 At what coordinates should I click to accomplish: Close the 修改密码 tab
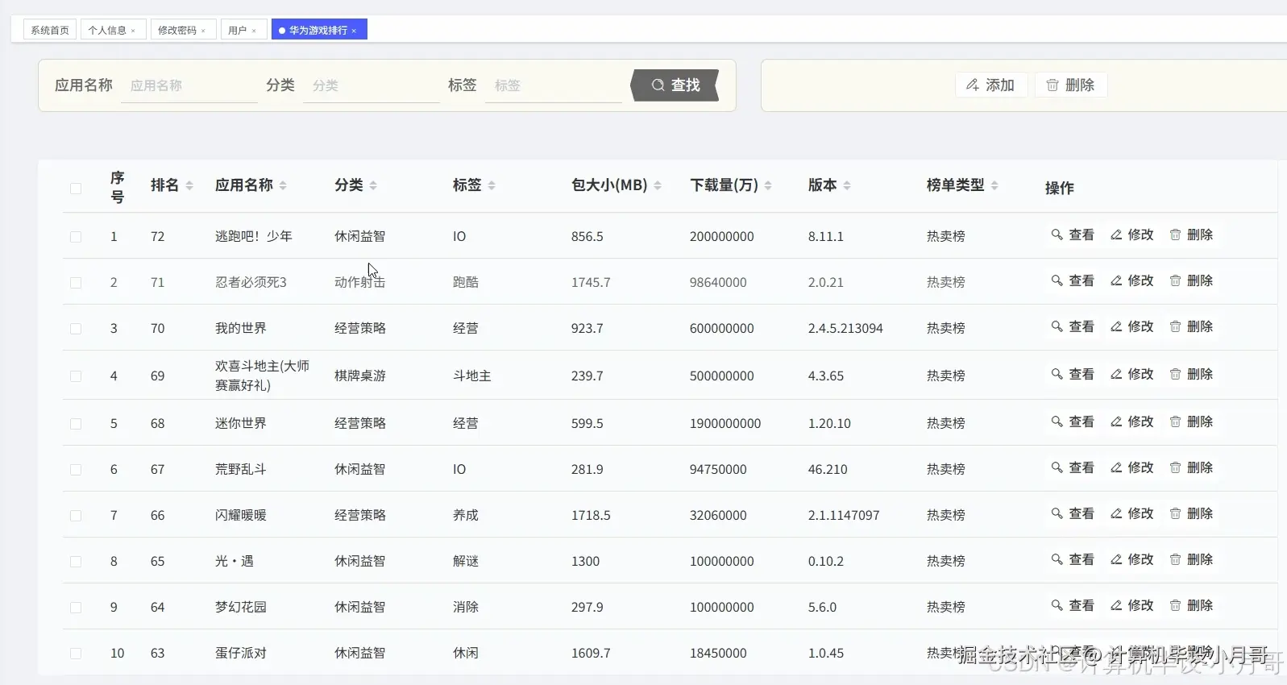pyautogui.click(x=203, y=31)
